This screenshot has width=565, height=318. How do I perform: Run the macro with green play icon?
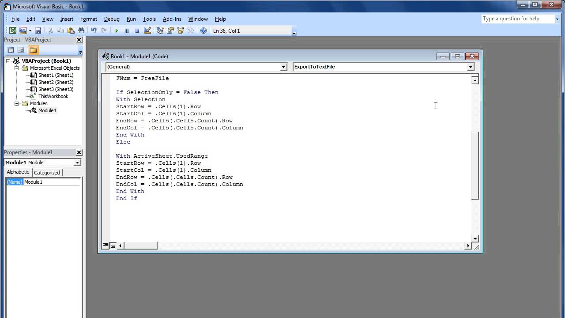point(117,30)
